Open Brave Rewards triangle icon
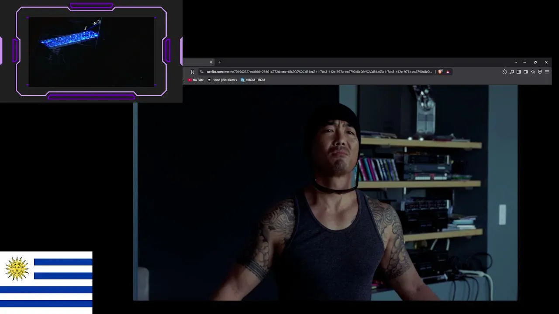The width and height of the screenshot is (559, 314). 448,72
